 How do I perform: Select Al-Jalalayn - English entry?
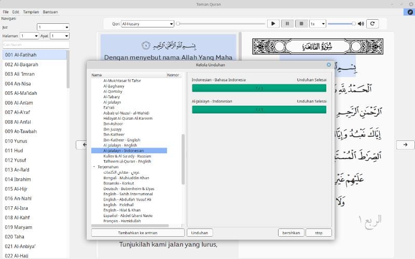120,146
